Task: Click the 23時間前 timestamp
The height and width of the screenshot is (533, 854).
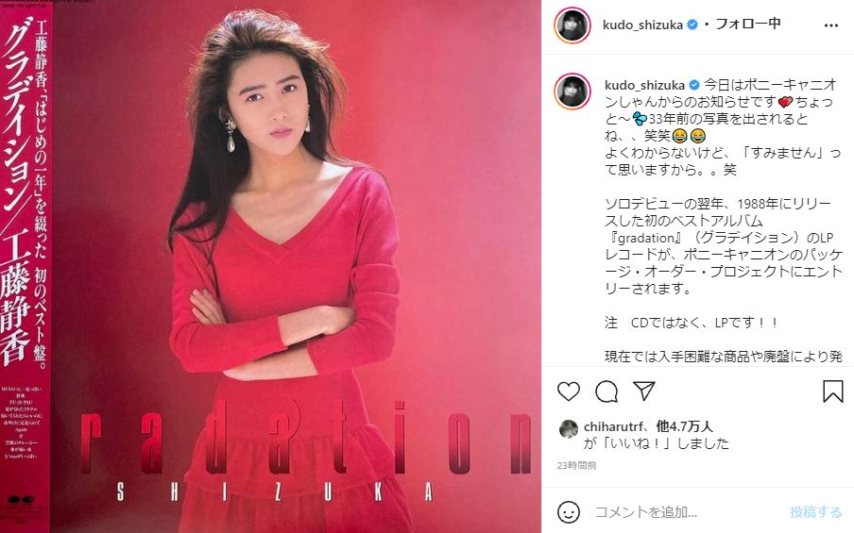Action: [x=577, y=466]
